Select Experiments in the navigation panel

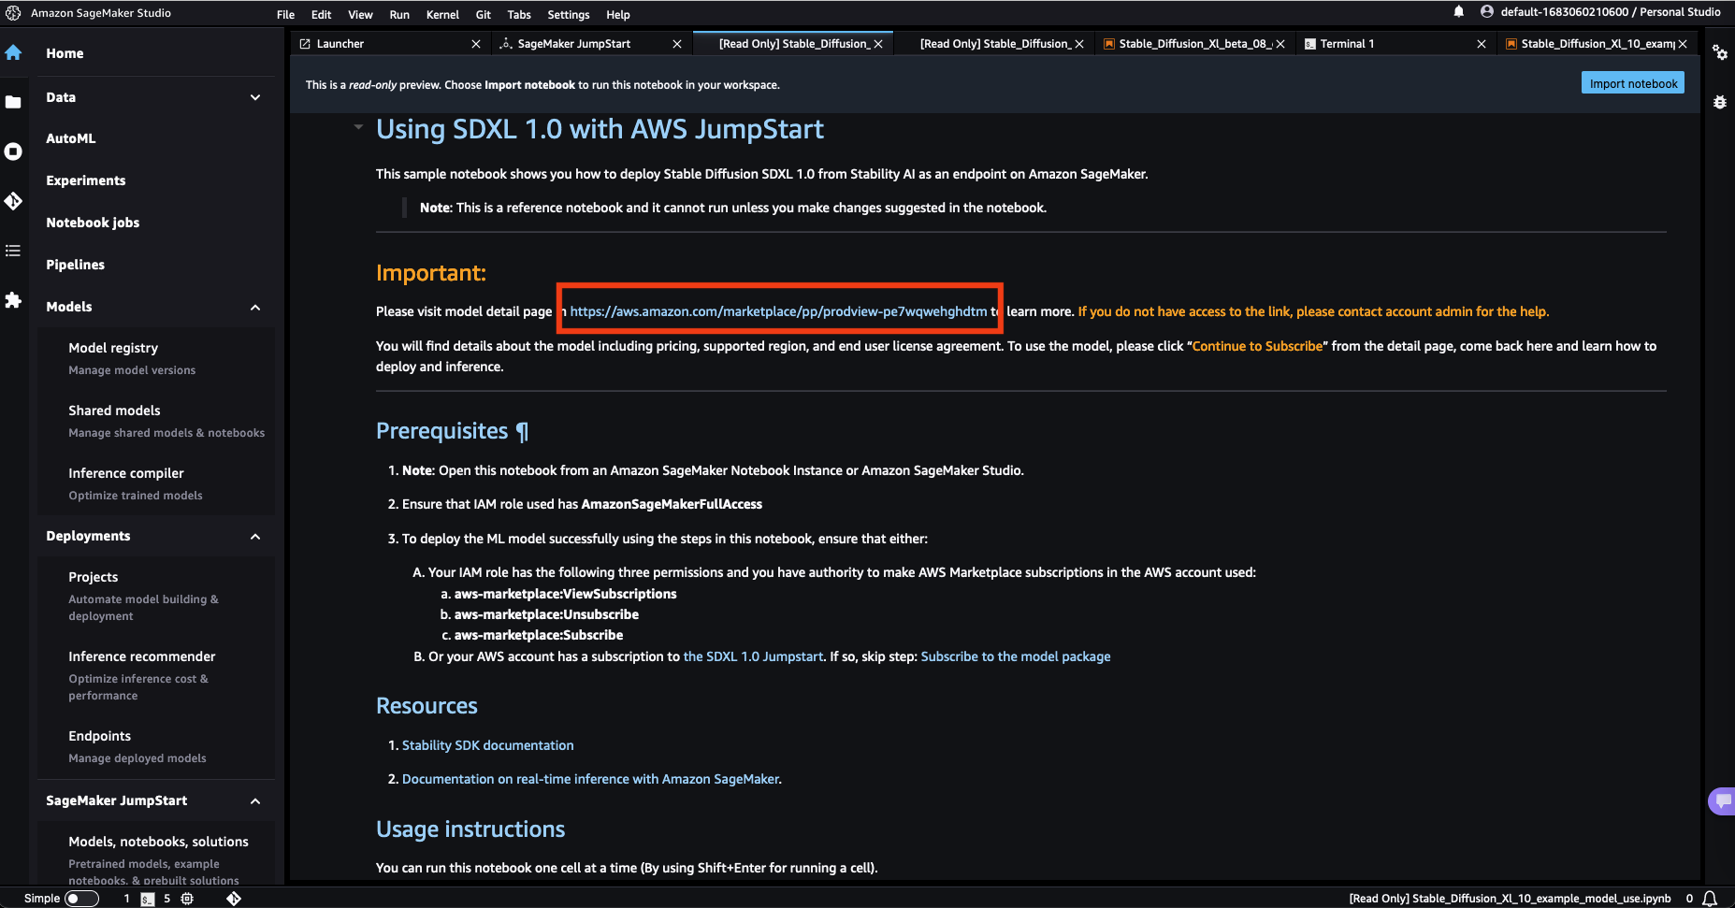click(x=86, y=180)
